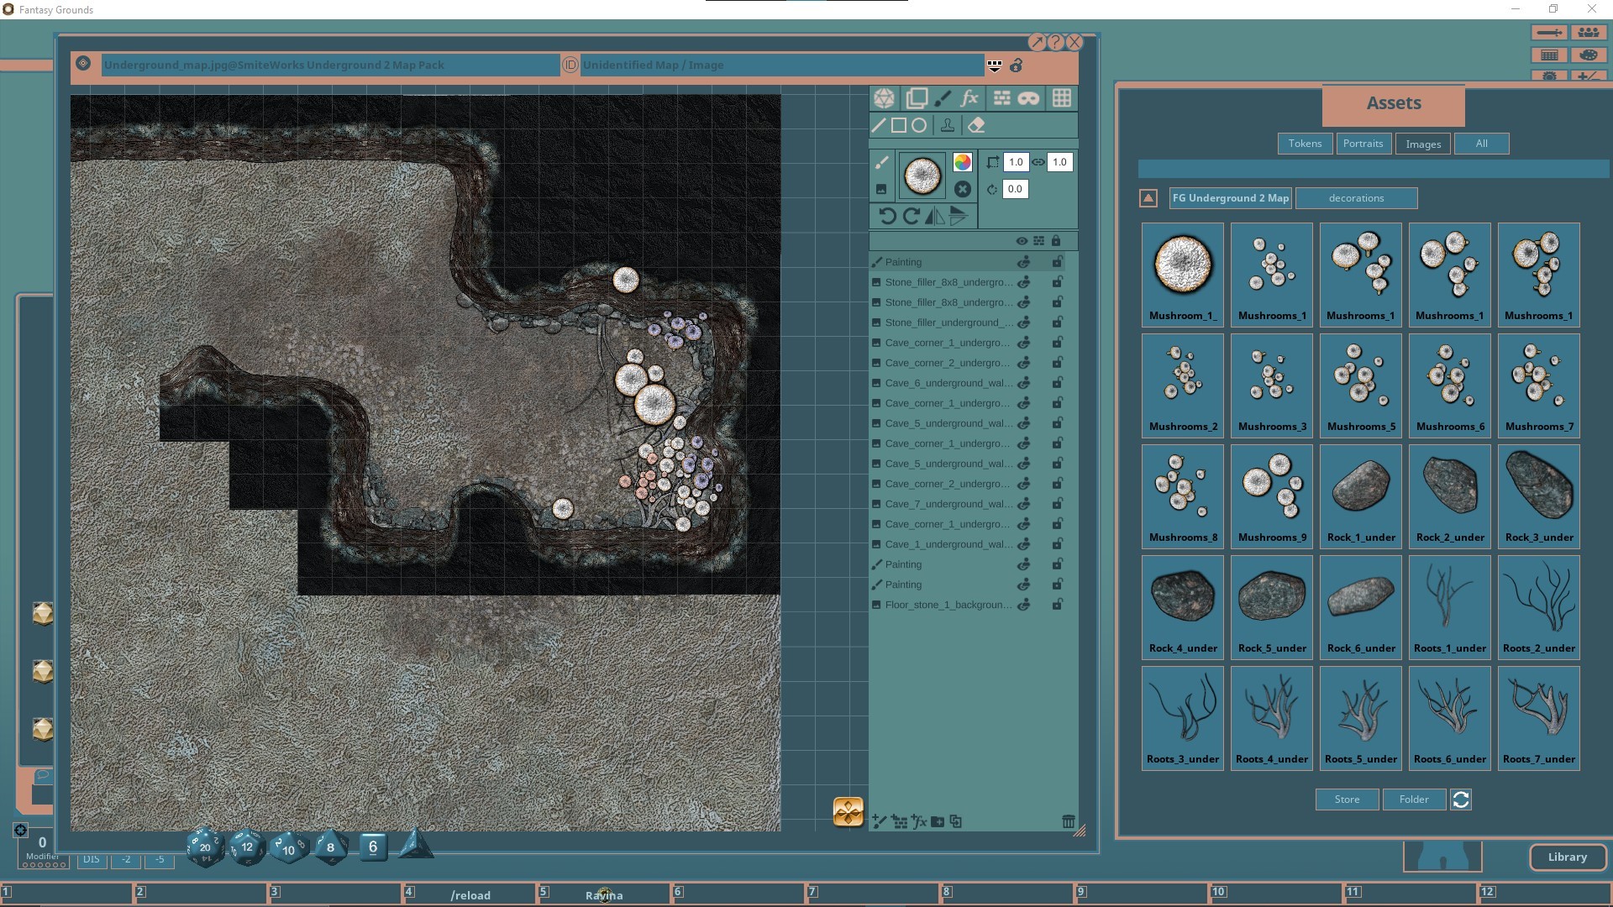This screenshot has width=1613, height=907.
Task: Toggle the grid display icon
Action: coord(1062,98)
